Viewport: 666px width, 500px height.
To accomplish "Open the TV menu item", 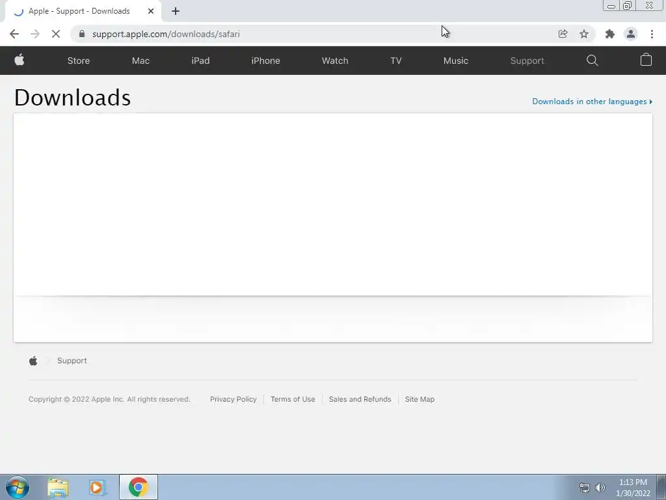I will tap(396, 61).
